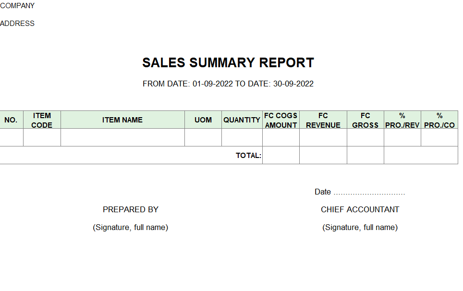The image size is (463, 291).
Task: Click the NO. column header
Action: point(12,120)
